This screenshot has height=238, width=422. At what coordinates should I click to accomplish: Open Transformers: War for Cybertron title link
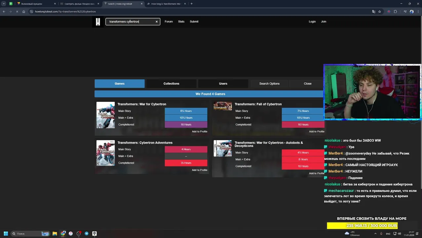(x=142, y=104)
